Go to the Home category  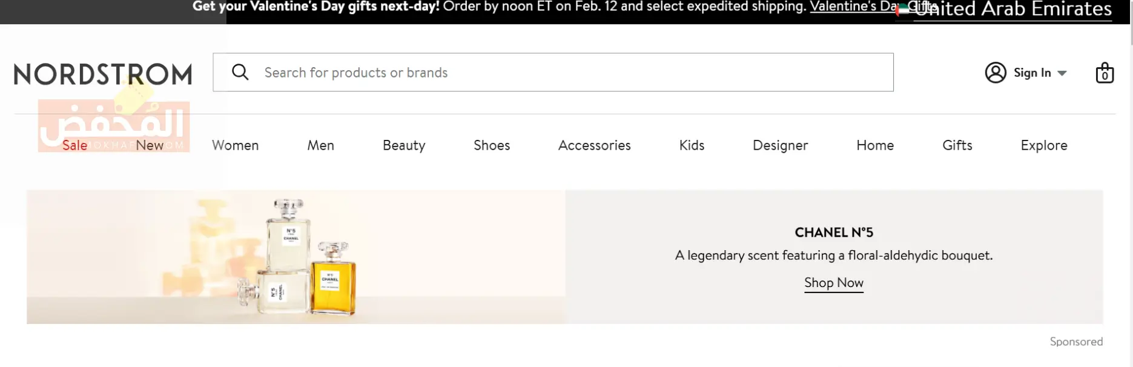coord(875,145)
